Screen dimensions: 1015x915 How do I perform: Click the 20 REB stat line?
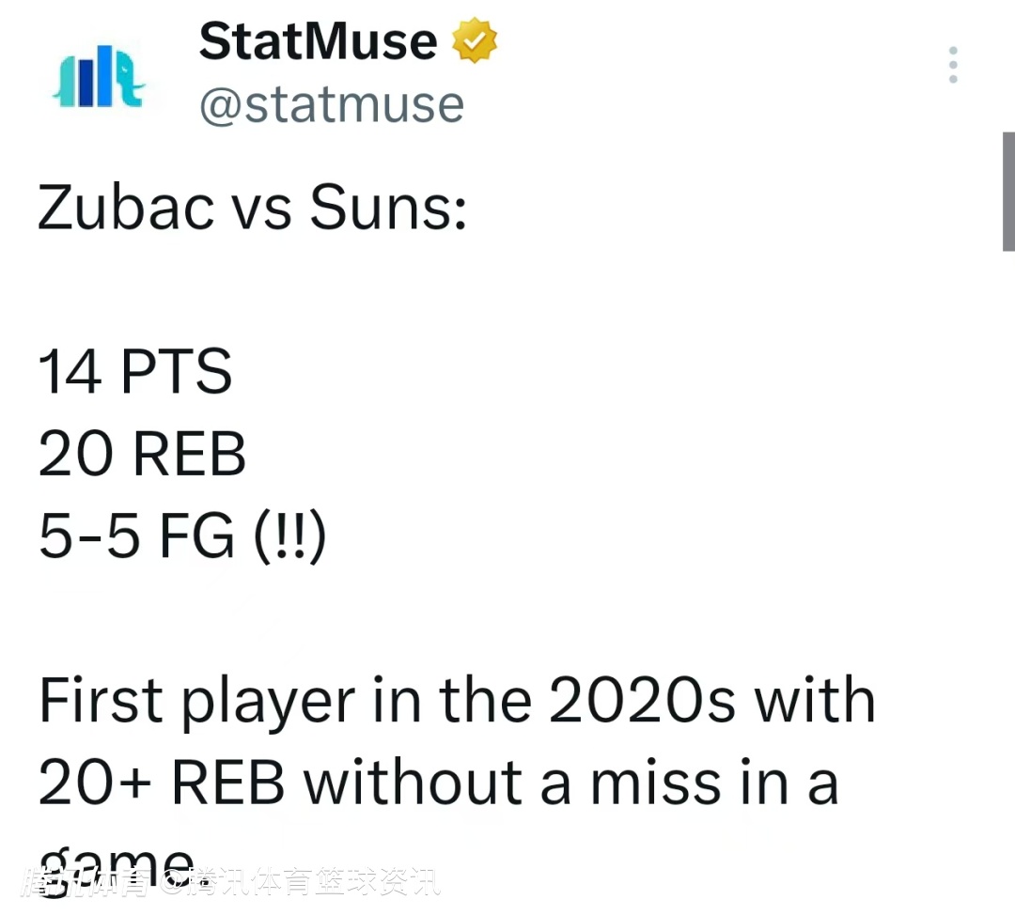pyautogui.click(x=142, y=455)
